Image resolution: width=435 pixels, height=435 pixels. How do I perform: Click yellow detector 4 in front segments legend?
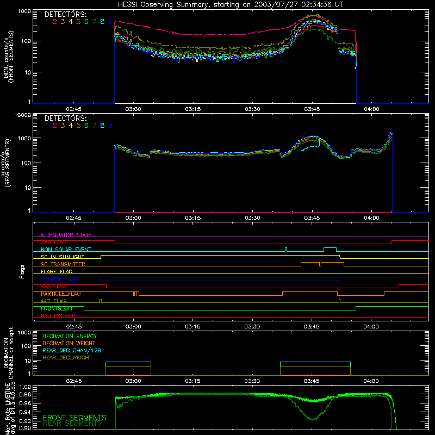71,22
